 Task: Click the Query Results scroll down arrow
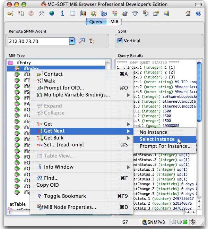(x=199, y=207)
